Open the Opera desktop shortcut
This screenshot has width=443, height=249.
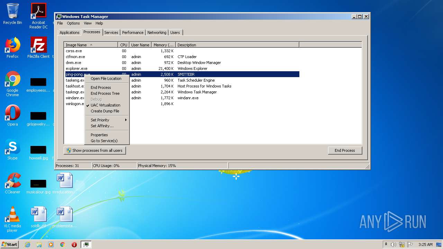(x=12, y=116)
